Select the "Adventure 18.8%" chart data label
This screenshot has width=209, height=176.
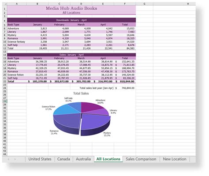101,101
